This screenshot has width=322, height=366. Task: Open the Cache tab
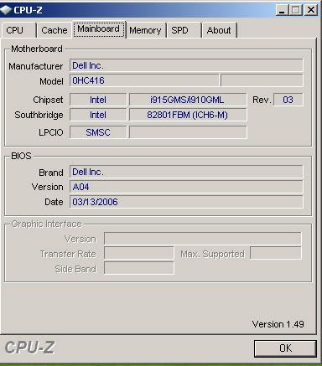(55, 30)
